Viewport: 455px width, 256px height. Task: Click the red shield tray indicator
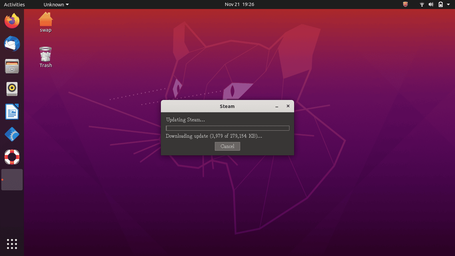point(405,4)
